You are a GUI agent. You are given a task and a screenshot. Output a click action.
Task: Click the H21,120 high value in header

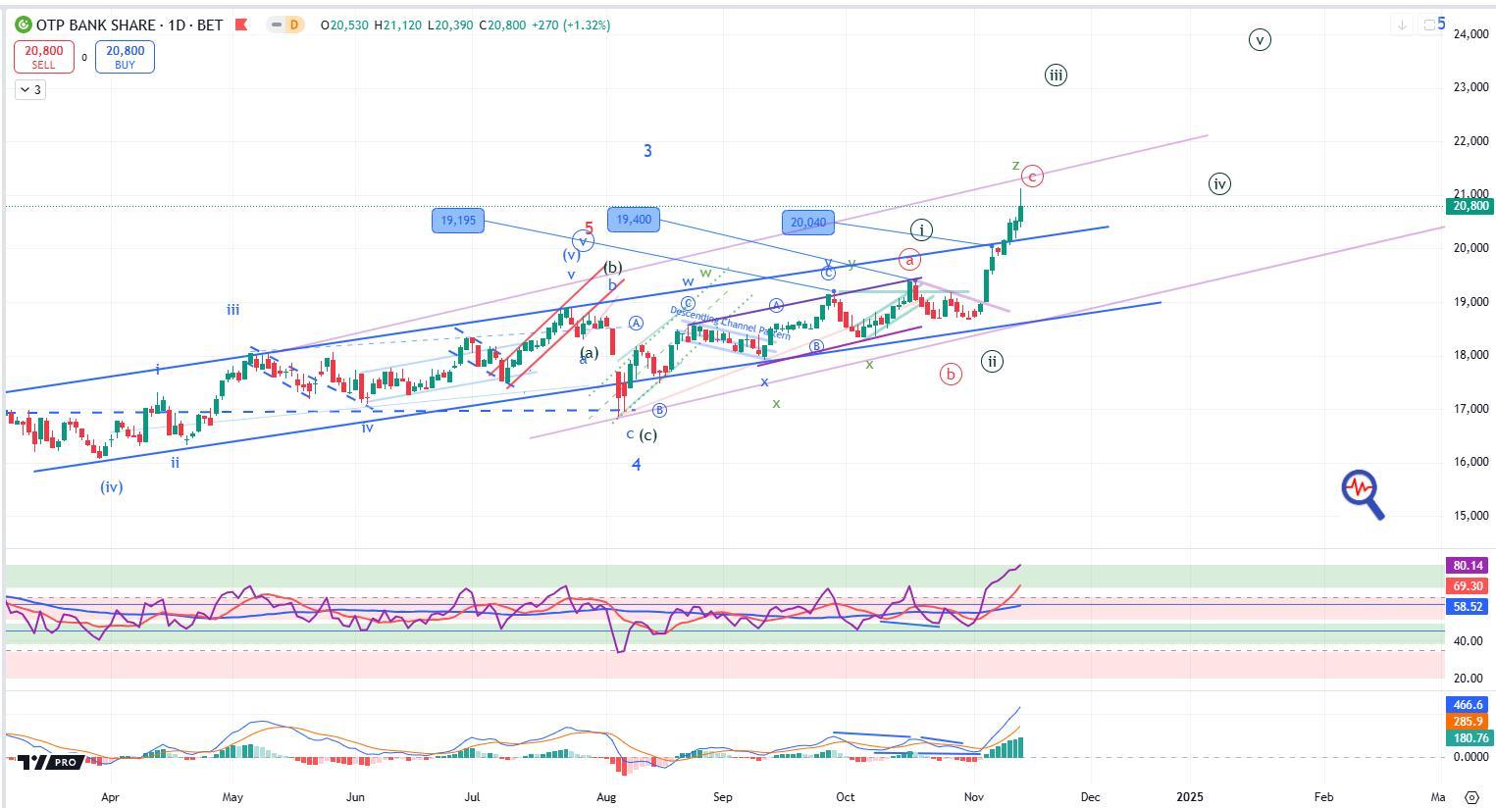(x=398, y=25)
